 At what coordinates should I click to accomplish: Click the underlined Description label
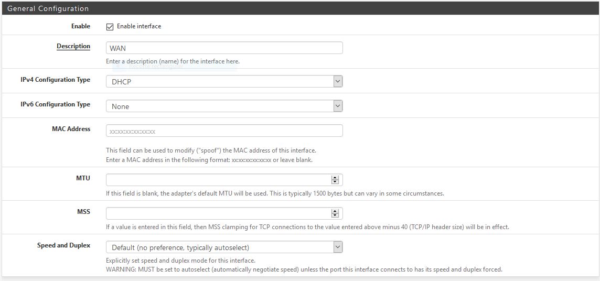coord(73,46)
